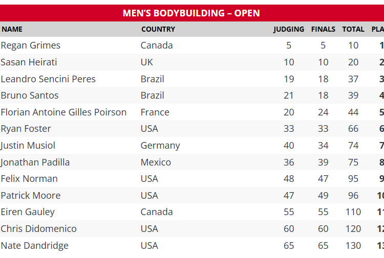Click the FINALS column header

[323, 29]
